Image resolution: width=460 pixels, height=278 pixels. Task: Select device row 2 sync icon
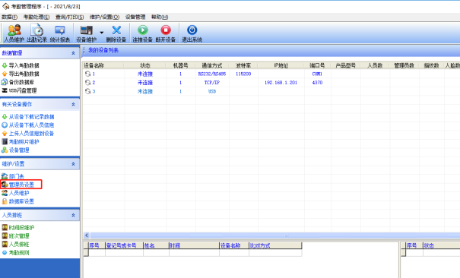coord(87,83)
